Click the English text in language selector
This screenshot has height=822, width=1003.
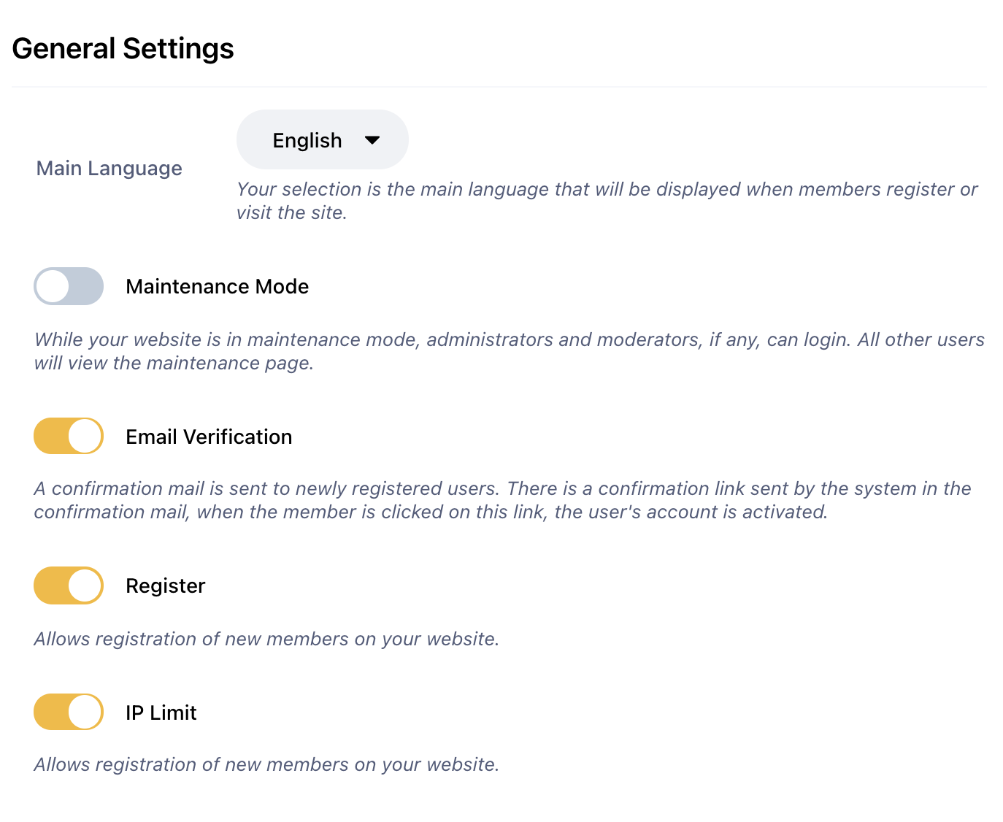point(307,140)
